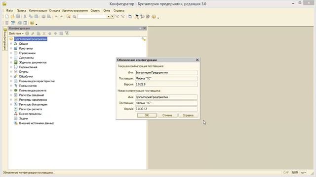Expand the Регистры сведений tree node
This screenshot has height=177, width=316.
(x=11, y=95)
